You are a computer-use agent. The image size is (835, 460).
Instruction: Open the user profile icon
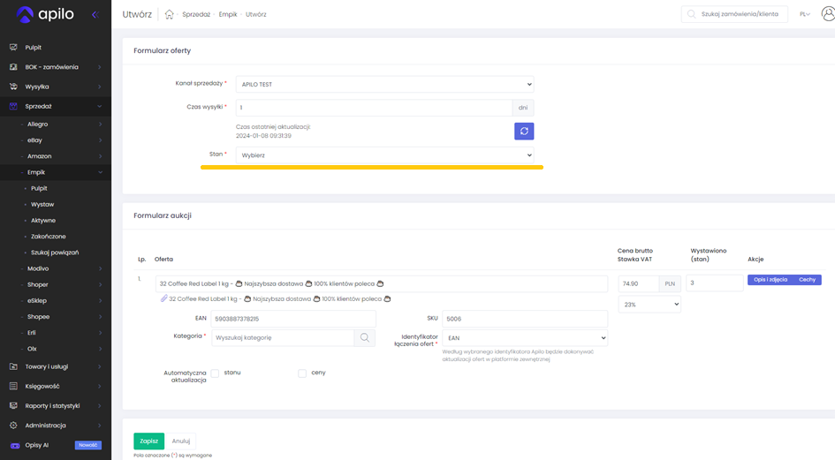coord(827,14)
